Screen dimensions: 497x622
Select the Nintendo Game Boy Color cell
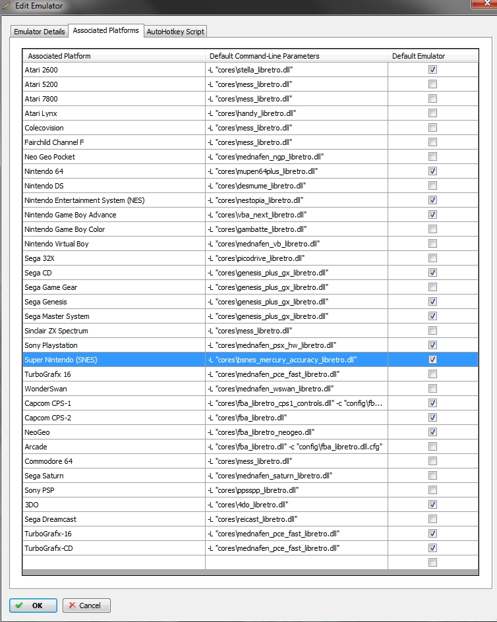tap(114, 229)
